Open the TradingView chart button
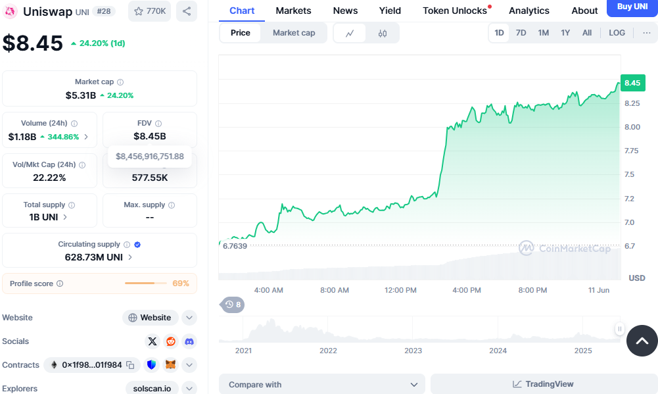Viewport: 658px width, 394px height. 543,384
